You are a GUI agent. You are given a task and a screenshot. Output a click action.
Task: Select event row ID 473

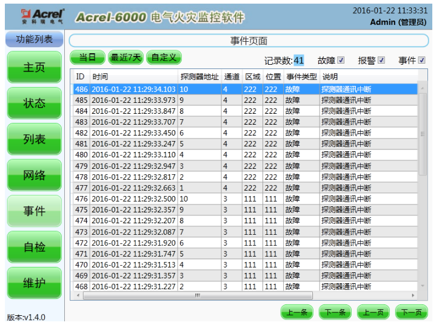245,232
